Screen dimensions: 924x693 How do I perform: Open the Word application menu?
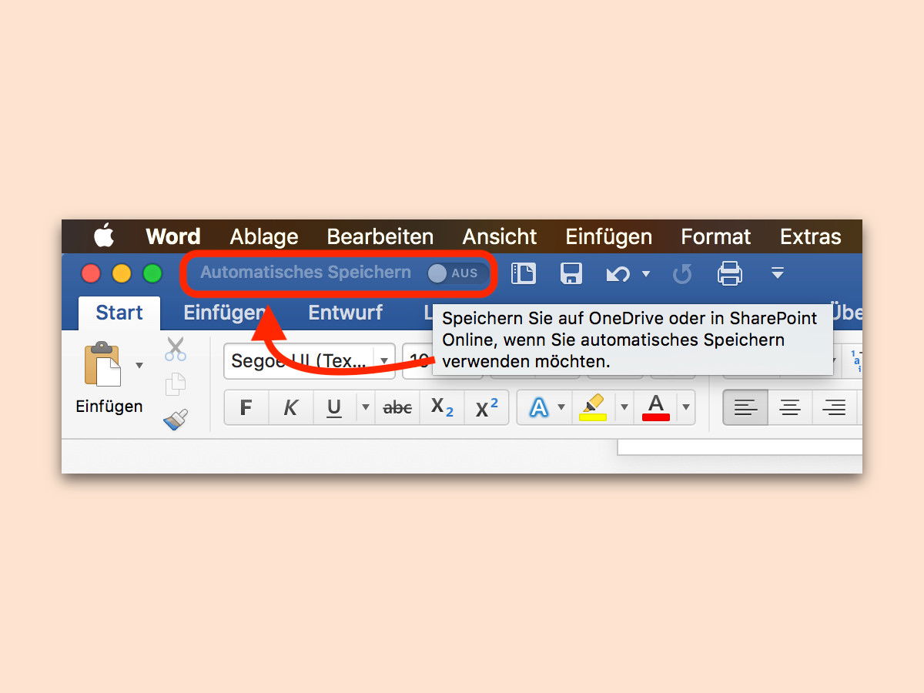(173, 236)
